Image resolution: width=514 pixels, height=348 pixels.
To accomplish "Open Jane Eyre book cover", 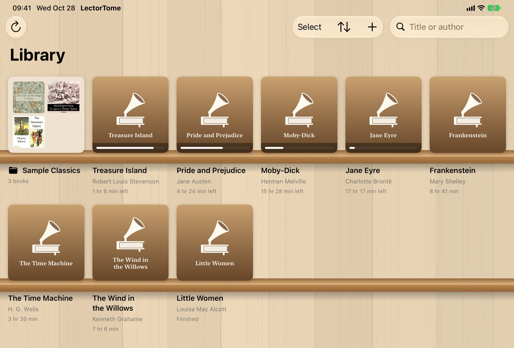I will click(383, 115).
